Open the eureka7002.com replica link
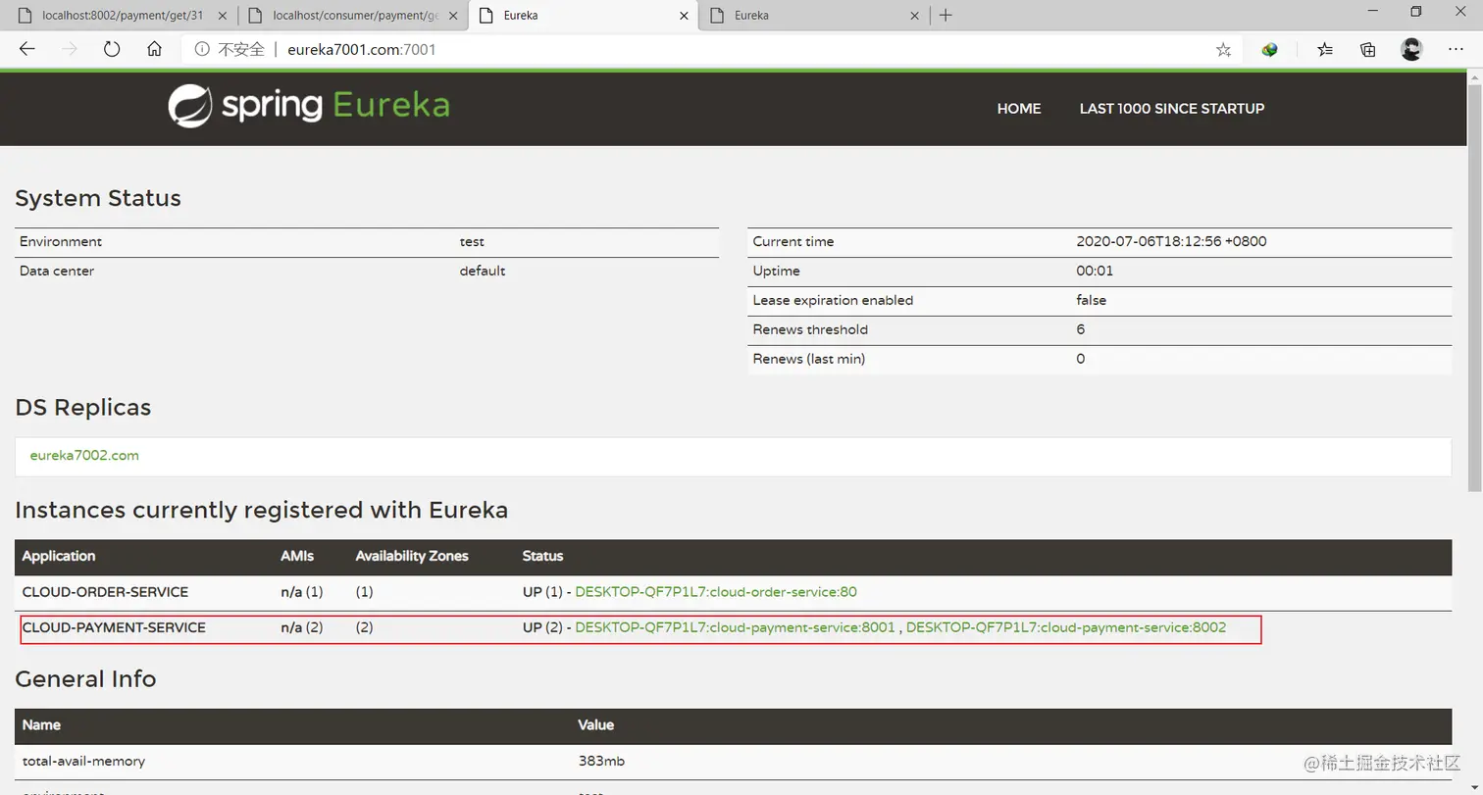The height and width of the screenshot is (795, 1483). click(x=84, y=456)
